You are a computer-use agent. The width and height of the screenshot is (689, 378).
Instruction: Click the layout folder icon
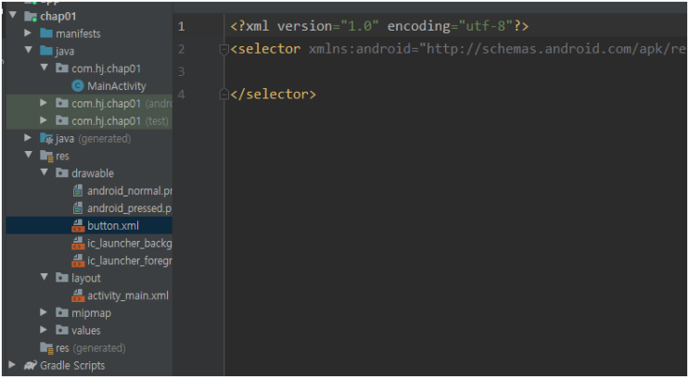62,278
